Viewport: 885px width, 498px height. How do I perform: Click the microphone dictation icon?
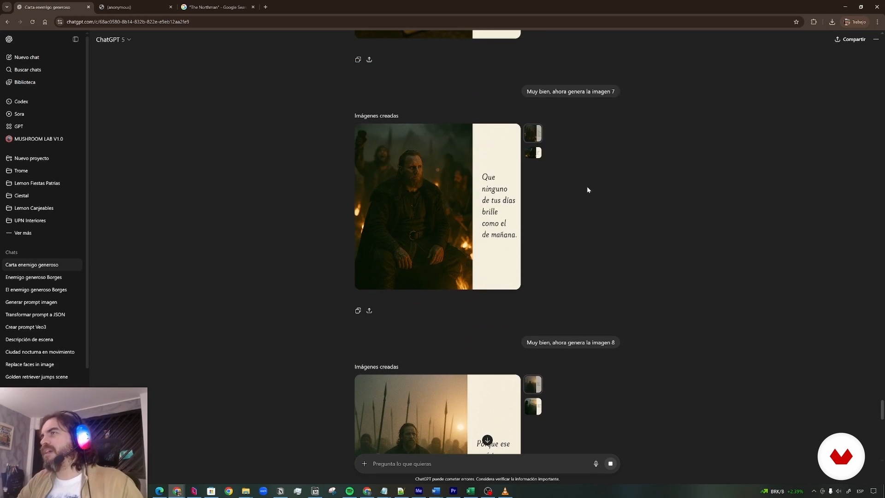pos(596,464)
